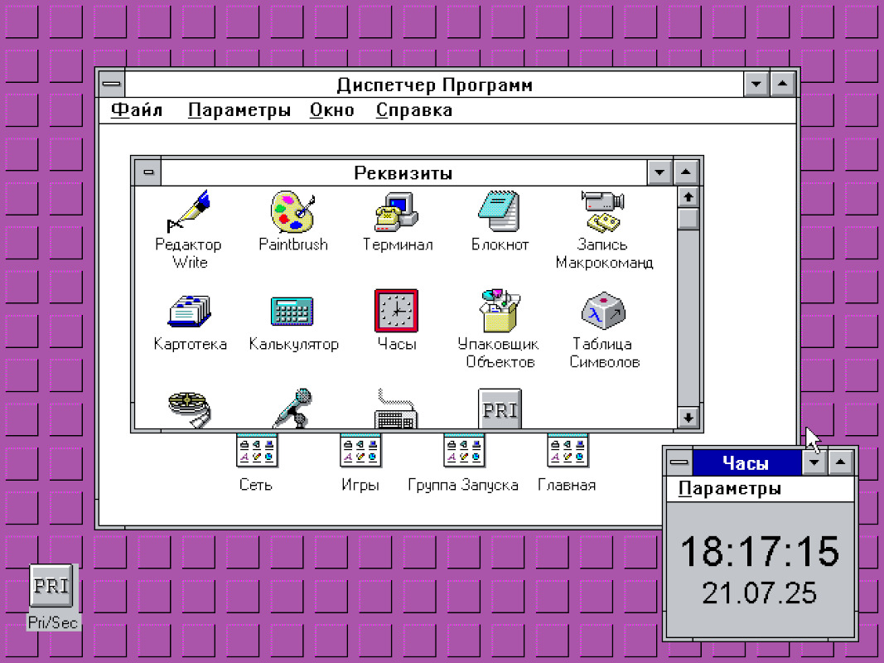Open the Справка menu
The width and height of the screenshot is (884, 663).
tap(414, 110)
